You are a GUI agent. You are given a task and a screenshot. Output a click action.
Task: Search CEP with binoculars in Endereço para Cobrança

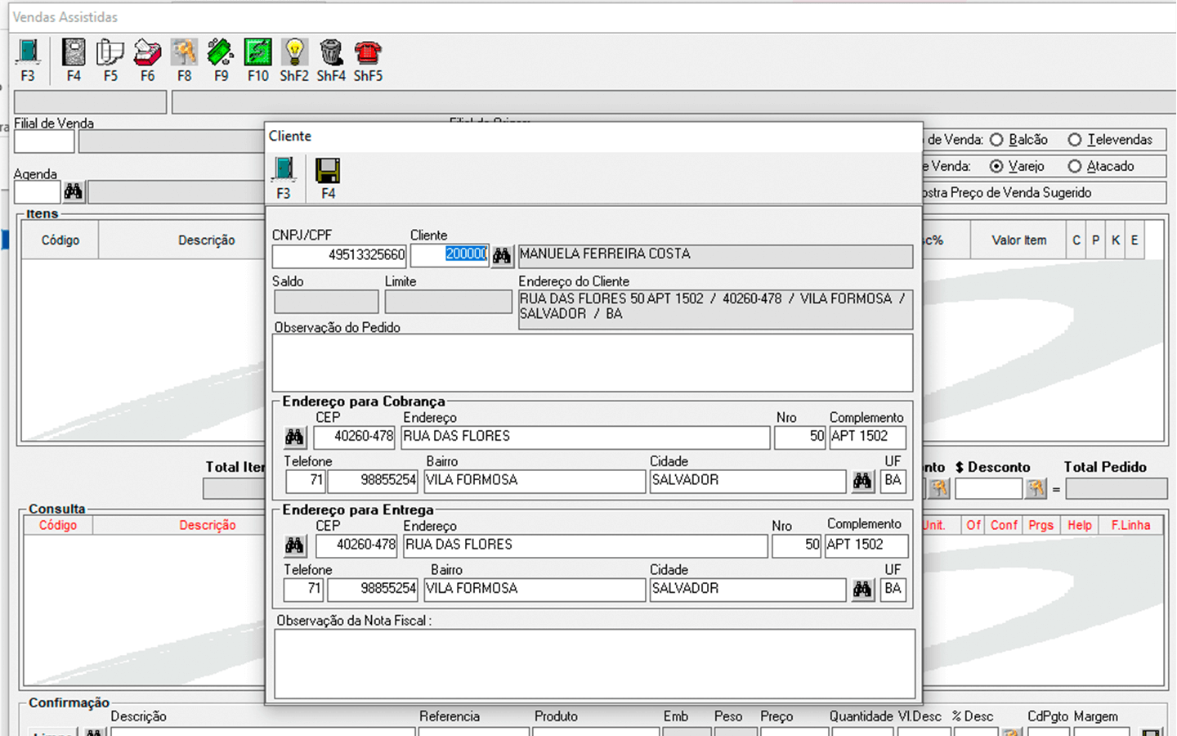[x=294, y=437]
